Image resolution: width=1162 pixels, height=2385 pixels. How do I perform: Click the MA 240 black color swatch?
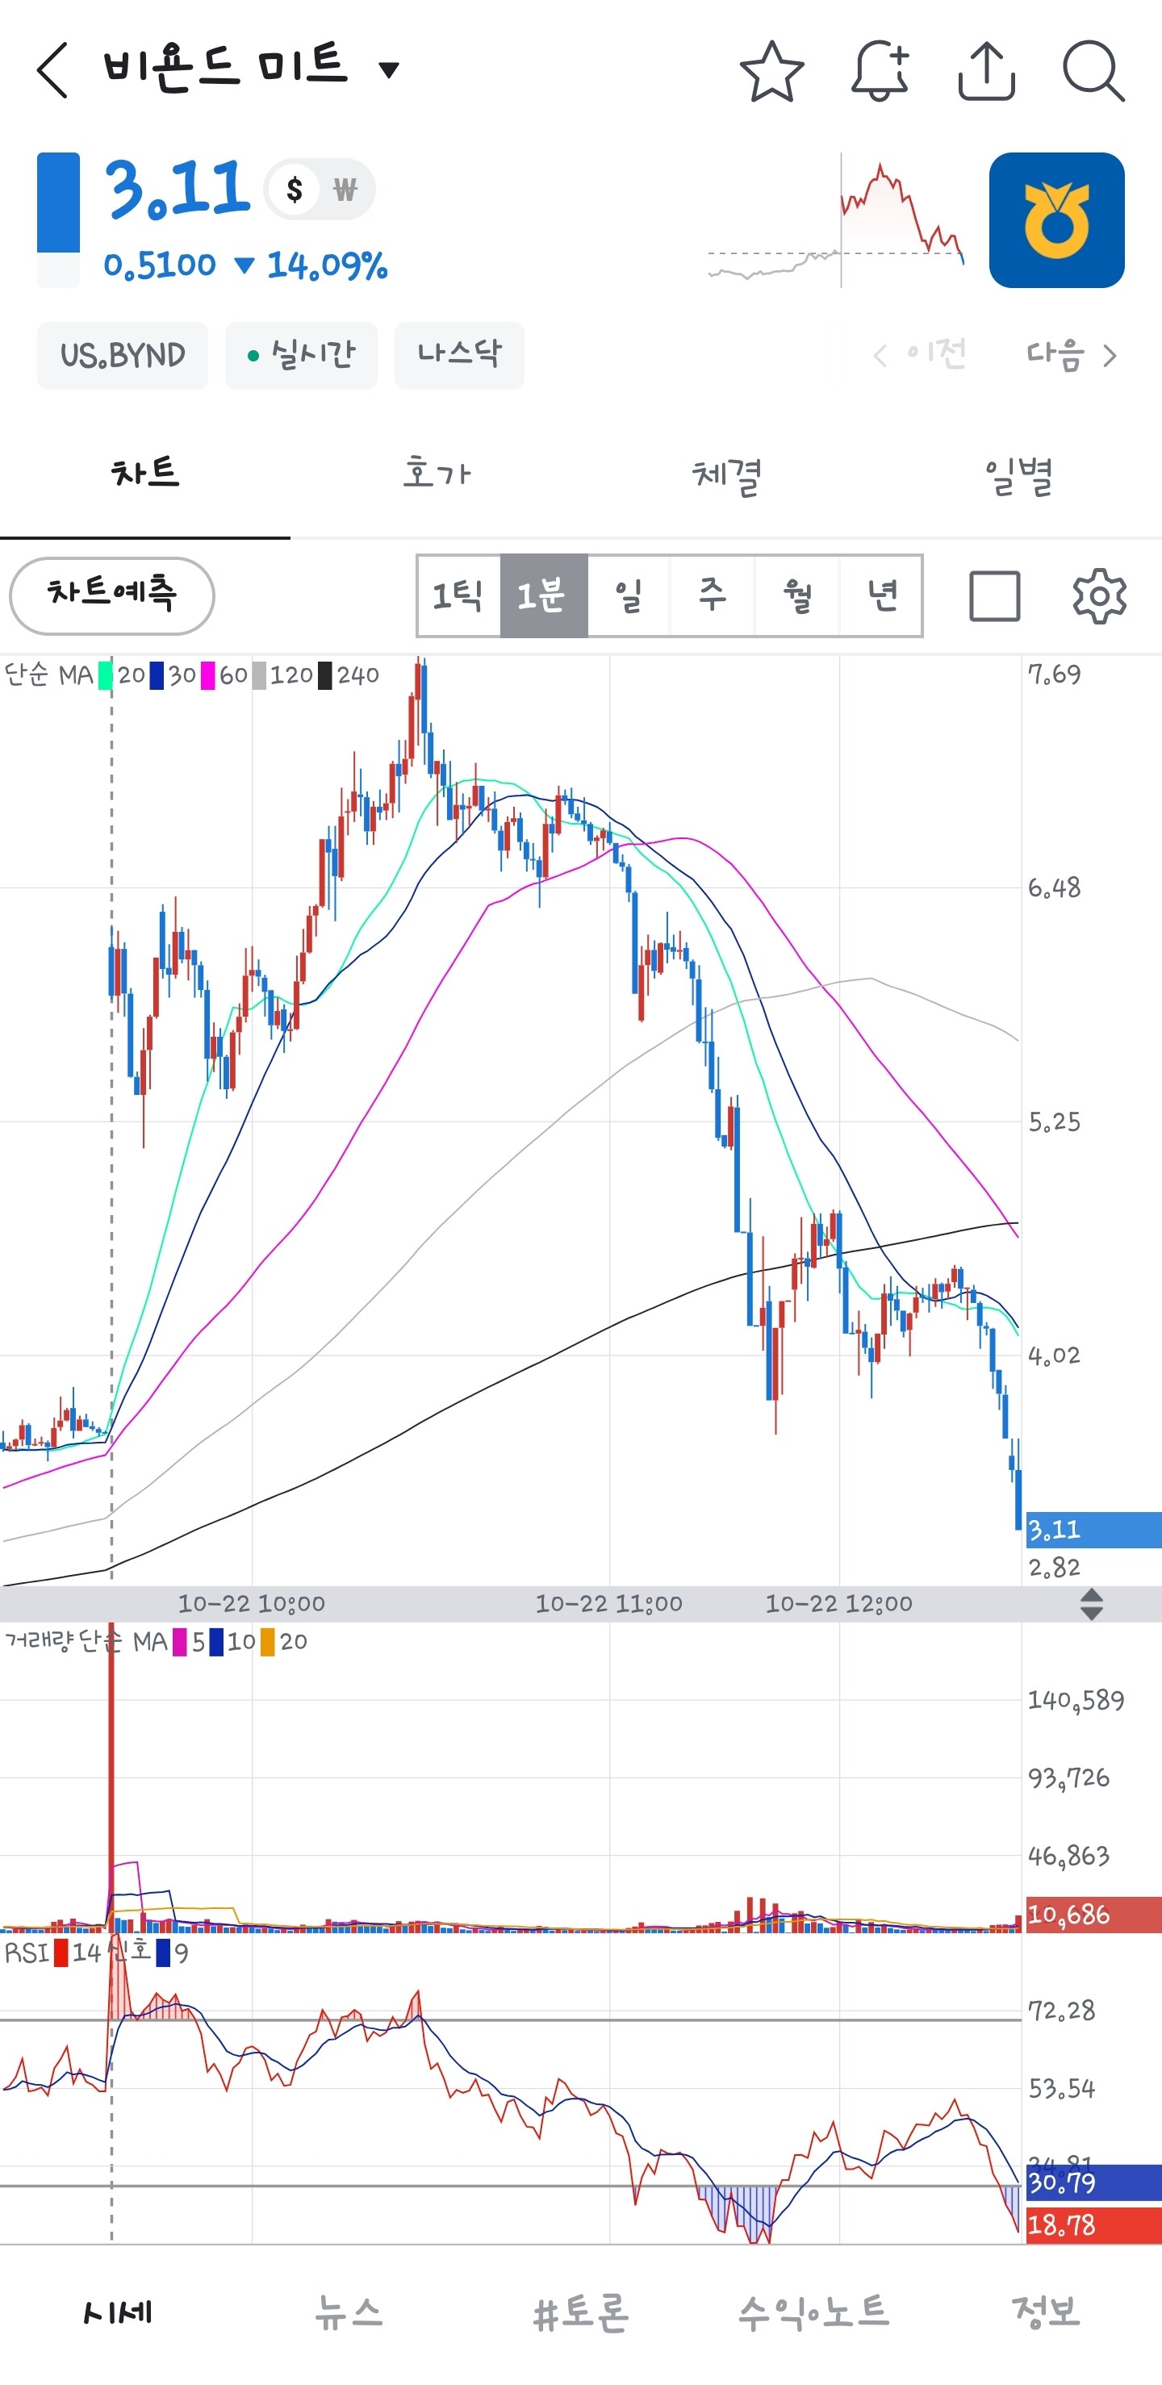point(325,675)
